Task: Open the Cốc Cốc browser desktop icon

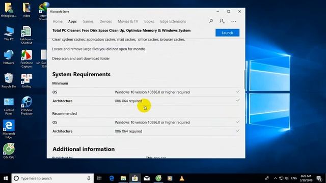Action: pyautogui.click(x=9, y=151)
